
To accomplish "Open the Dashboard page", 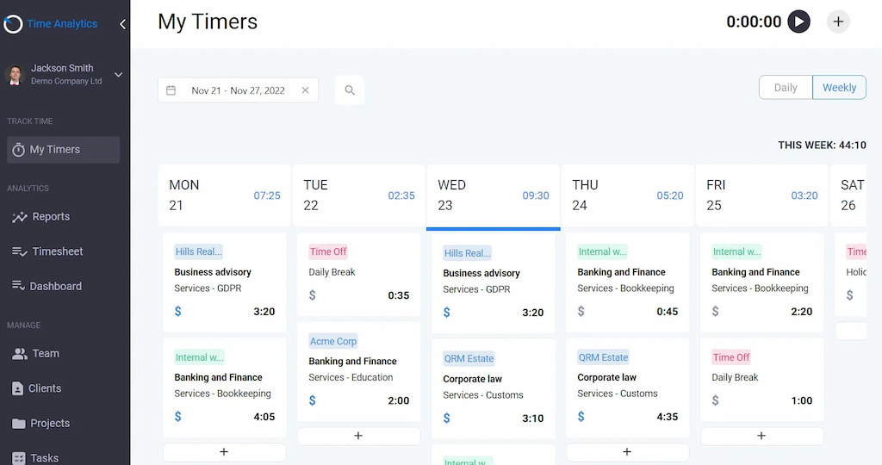I will pyautogui.click(x=47, y=286).
